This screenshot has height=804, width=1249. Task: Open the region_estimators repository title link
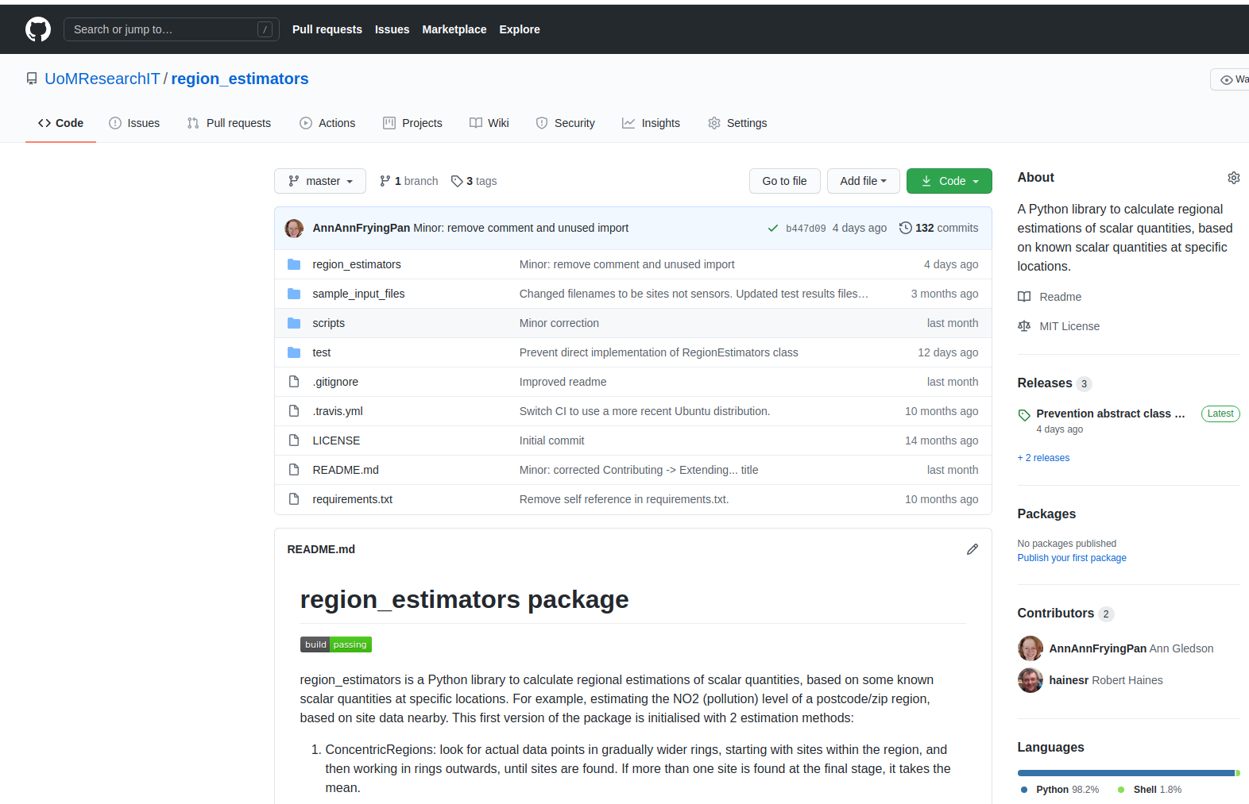tap(240, 79)
